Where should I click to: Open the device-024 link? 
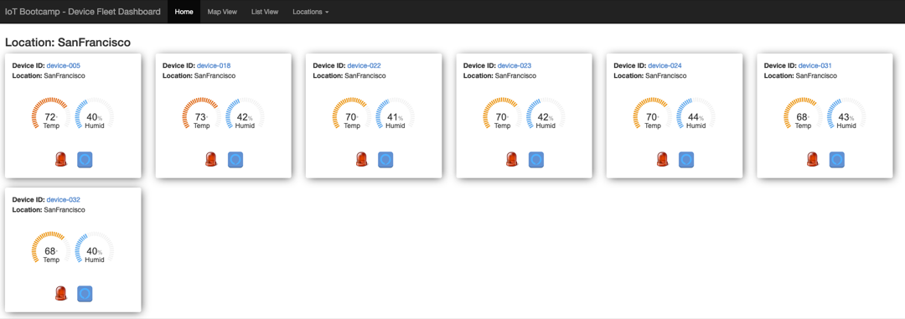pos(665,66)
